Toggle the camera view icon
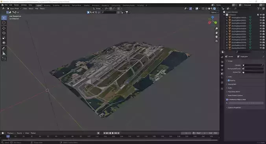The image size is (266, 144). [x=216, y=37]
